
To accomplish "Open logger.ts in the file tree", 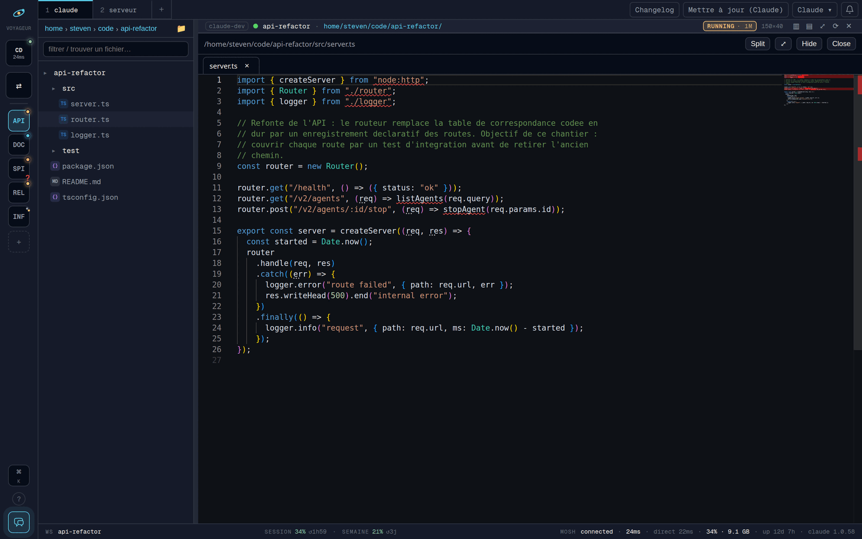I will pos(116,135).
